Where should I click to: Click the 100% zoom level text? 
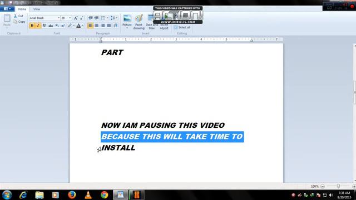click(x=315, y=187)
